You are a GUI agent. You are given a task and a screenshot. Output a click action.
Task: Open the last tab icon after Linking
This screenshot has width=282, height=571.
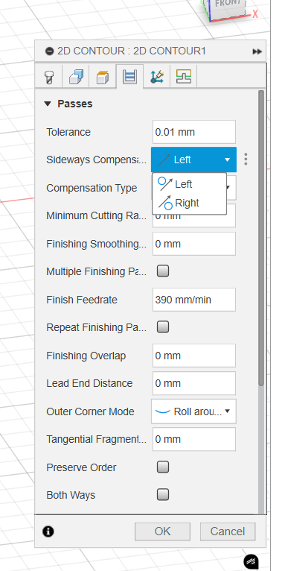pyautogui.click(x=184, y=77)
